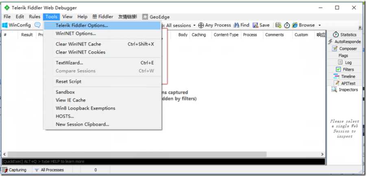The width and height of the screenshot is (366, 176).
Task: Switch to the Timeline tab
Action: click(x=344, y=76)
